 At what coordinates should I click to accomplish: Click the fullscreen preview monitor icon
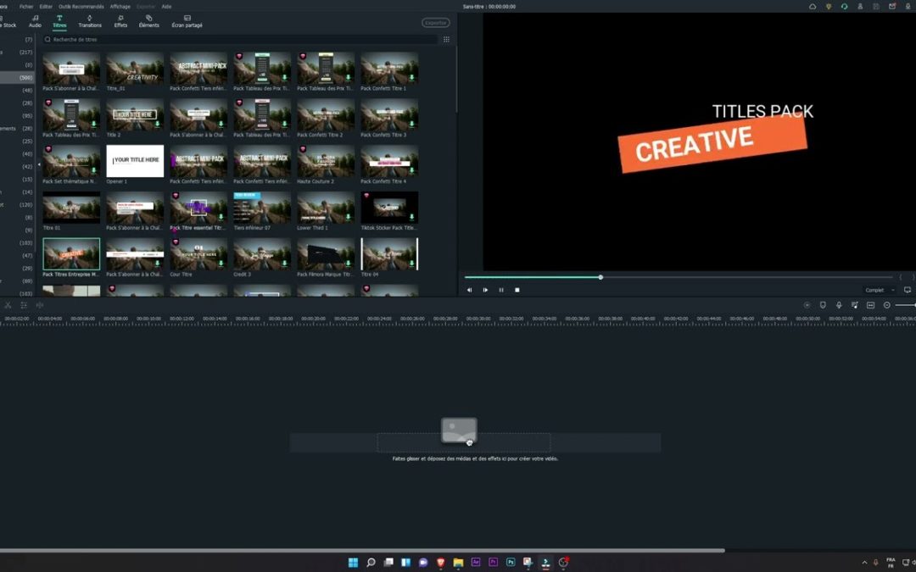(x=908, y=290)
